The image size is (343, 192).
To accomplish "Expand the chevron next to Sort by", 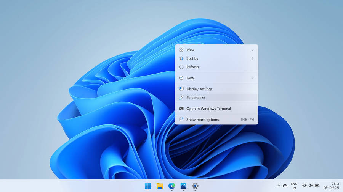I will click(252, 58).
